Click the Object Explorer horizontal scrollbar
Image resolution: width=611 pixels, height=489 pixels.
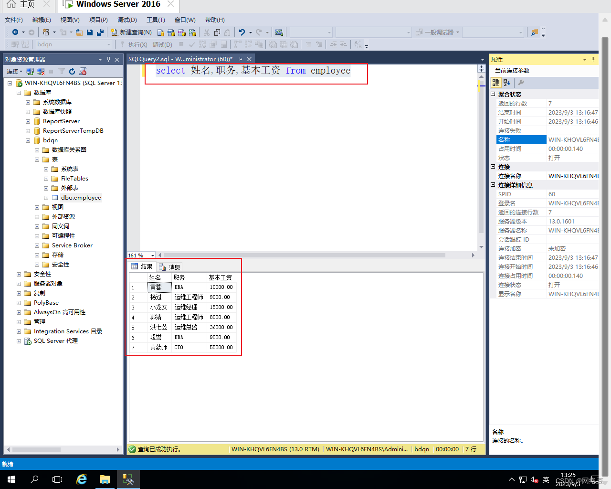pyautogui.click(x=36, y=449)
